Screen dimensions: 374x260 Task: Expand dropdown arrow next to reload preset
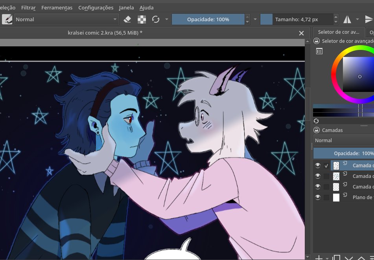tap(167, 19)
